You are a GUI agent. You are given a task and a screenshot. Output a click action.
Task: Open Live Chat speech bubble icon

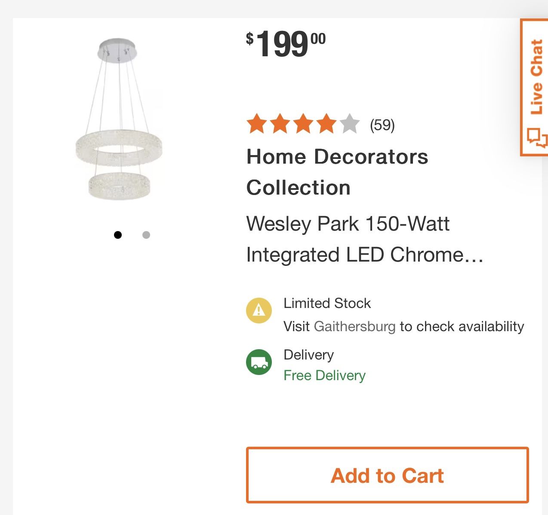tap(537, 138)
